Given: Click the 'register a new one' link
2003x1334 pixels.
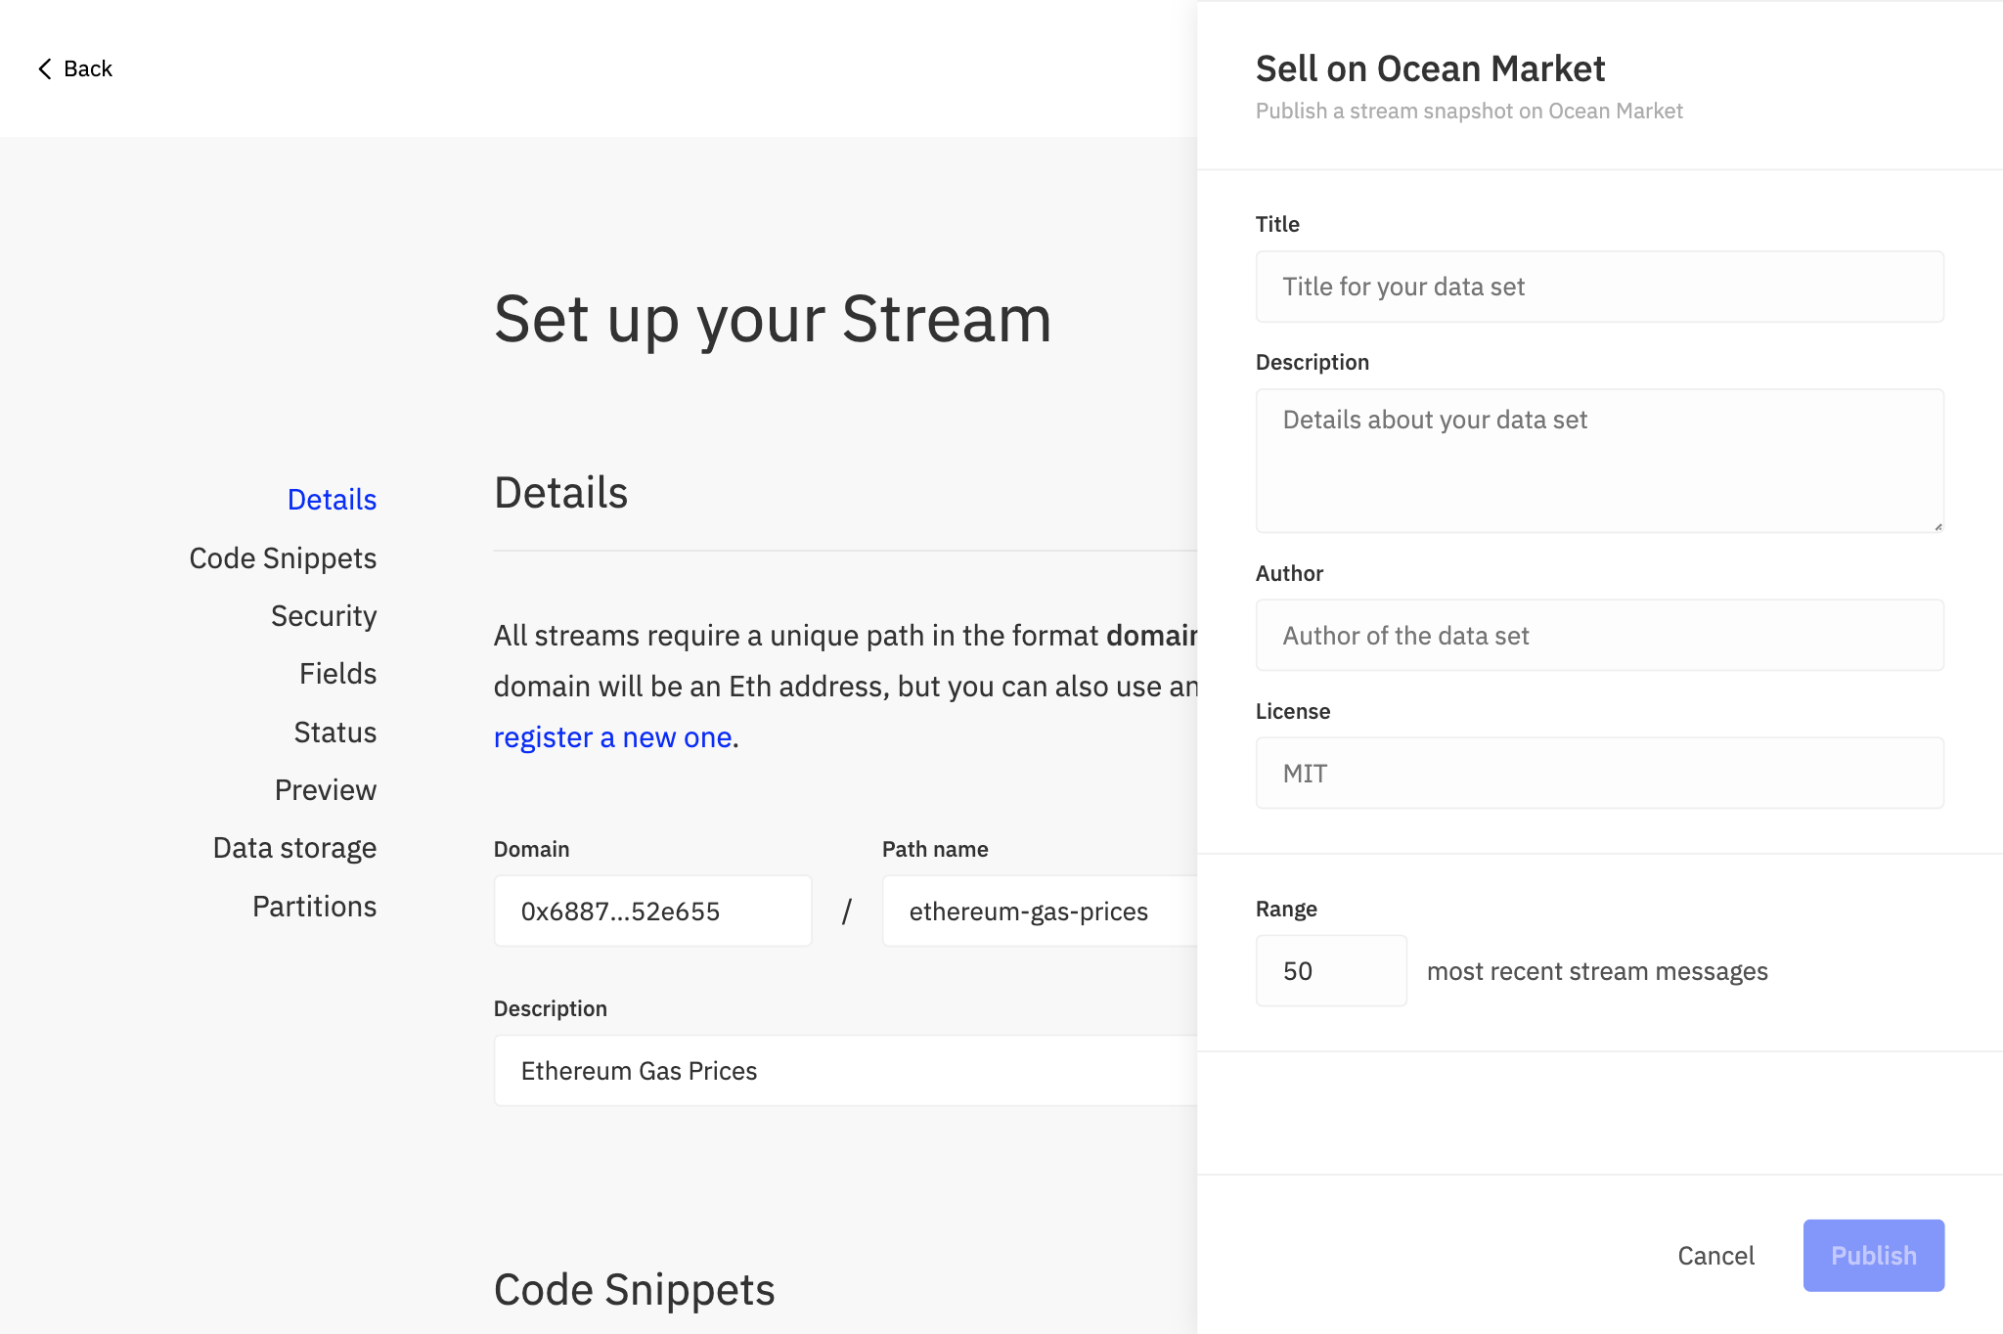Looking at the screenshot, I should click(x=612, y=737).
